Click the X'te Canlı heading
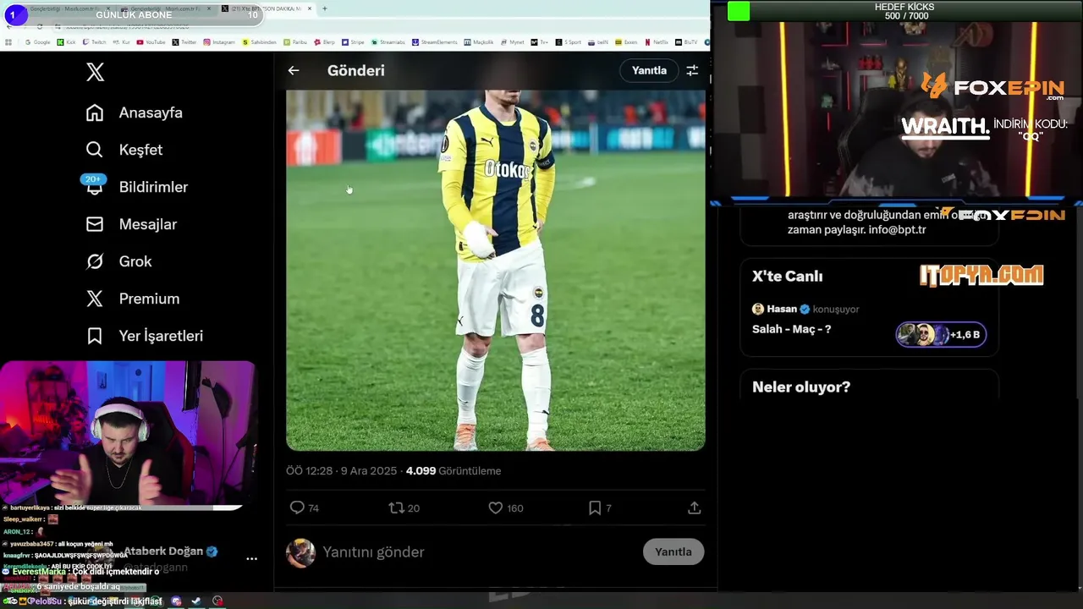1083x609 pixels. [x=787, y=277]
